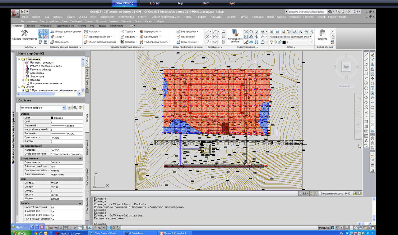The image size is (398, 235).
Task: Switch to the Рельеф navigator side tab
Action: click(87, 73)
